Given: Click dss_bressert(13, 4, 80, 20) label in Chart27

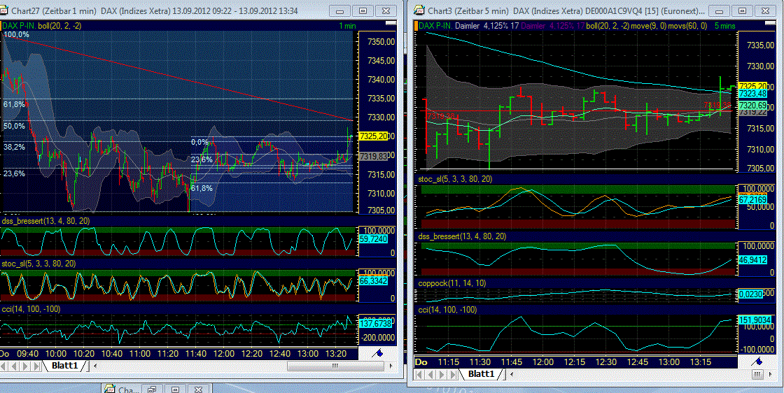Looking at the screenshot, I should (45, 221).
